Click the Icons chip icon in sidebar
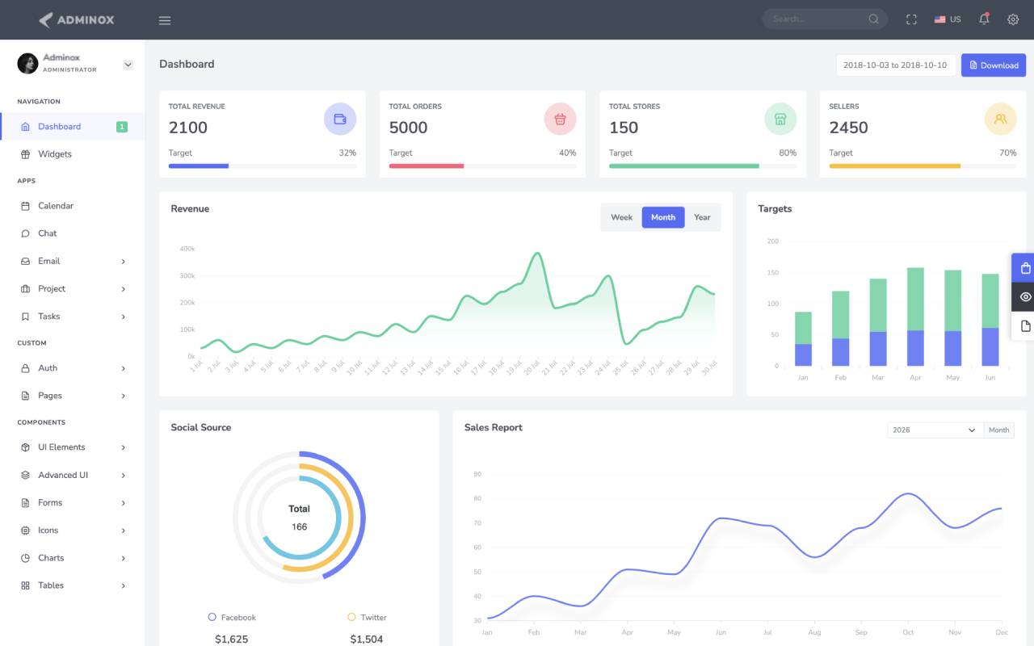 pyautogui.click(x=25, y=531)
